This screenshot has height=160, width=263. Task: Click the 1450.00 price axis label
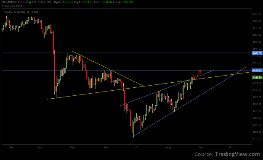[x=257, y=63]
